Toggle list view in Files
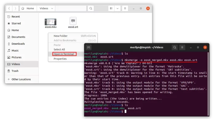 click(111, 9)
